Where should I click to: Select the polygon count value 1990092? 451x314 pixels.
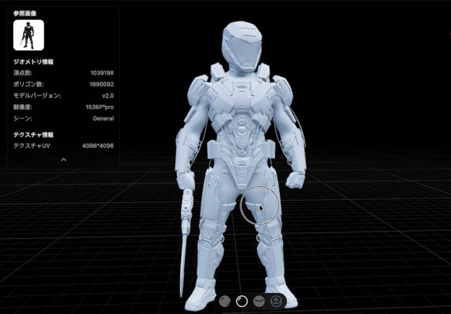point(102,84)
